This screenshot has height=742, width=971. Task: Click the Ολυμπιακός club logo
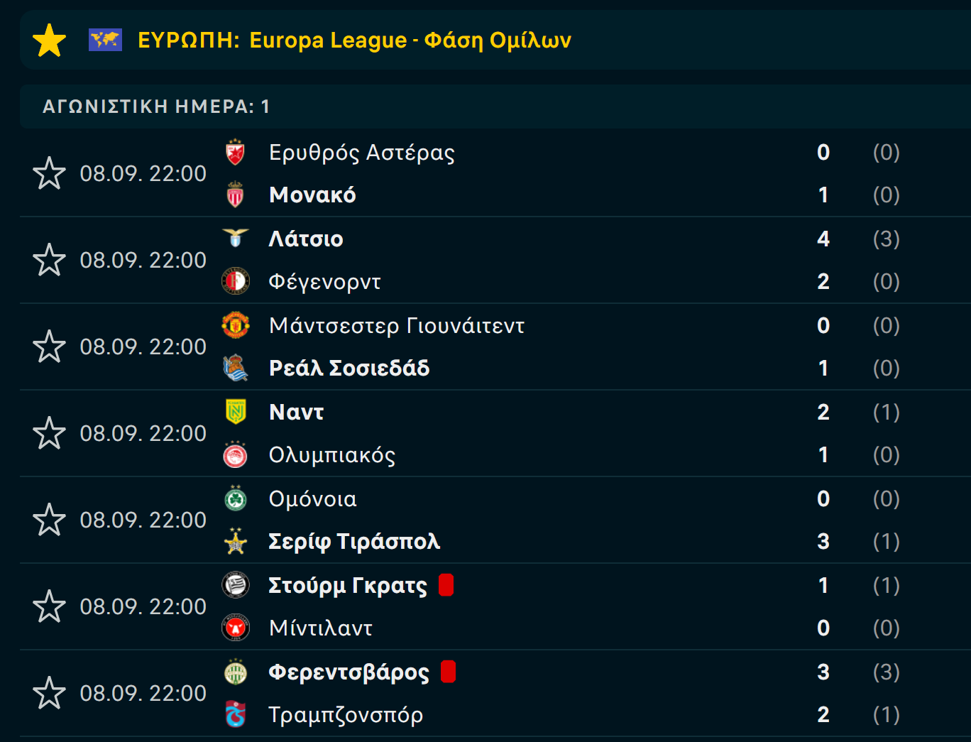tap(235, 454)
